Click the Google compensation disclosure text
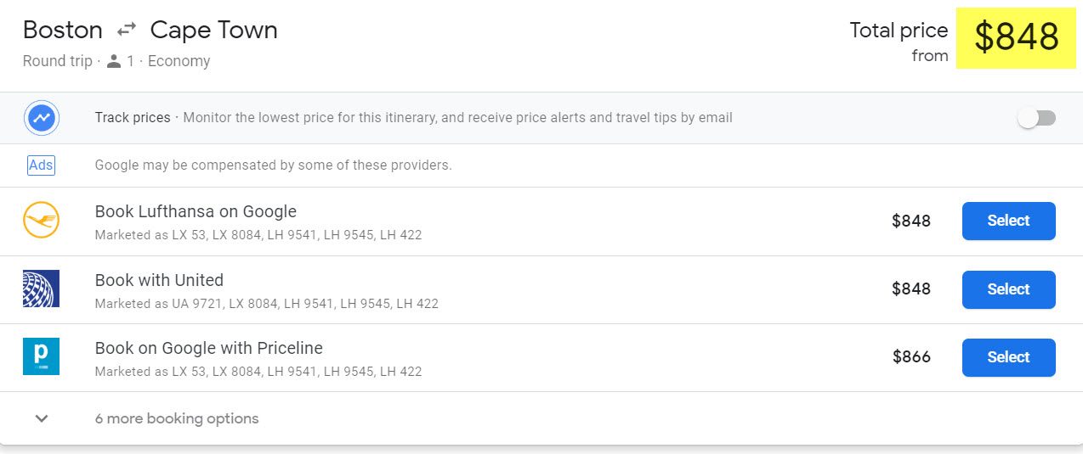This screenshot has width=1083, height=454. pyautogui.click(x=273, y=165)
